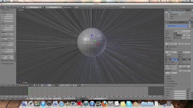Screen dimensions: 193x108
Task: Open the Trash in the dock
Action: tap(169, 103)
